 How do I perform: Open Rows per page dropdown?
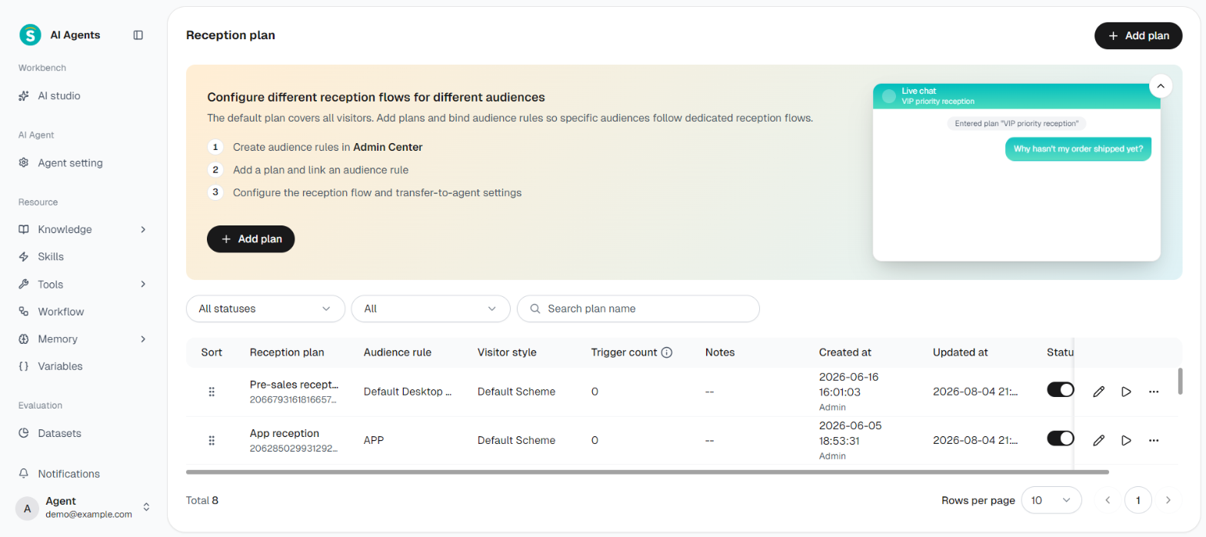click(1051, 500)
